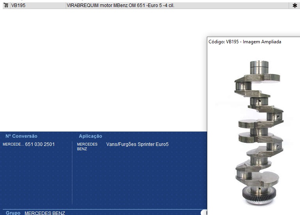Click the white rounded control beside Grupo row
The height and width of the screenshot is (215, 300).
click(x=204, y=213)
